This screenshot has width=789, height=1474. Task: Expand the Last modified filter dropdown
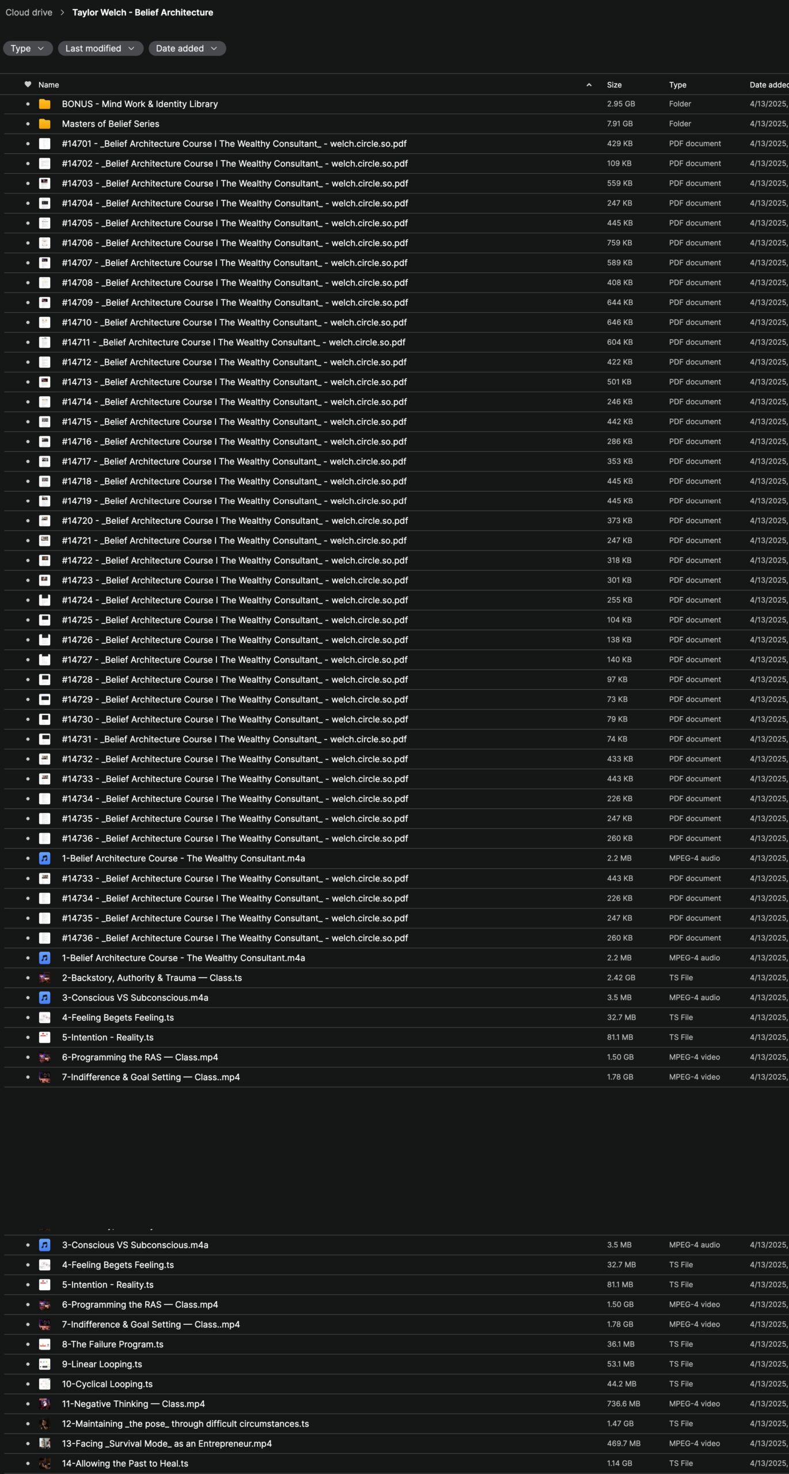tap(100, 48)
